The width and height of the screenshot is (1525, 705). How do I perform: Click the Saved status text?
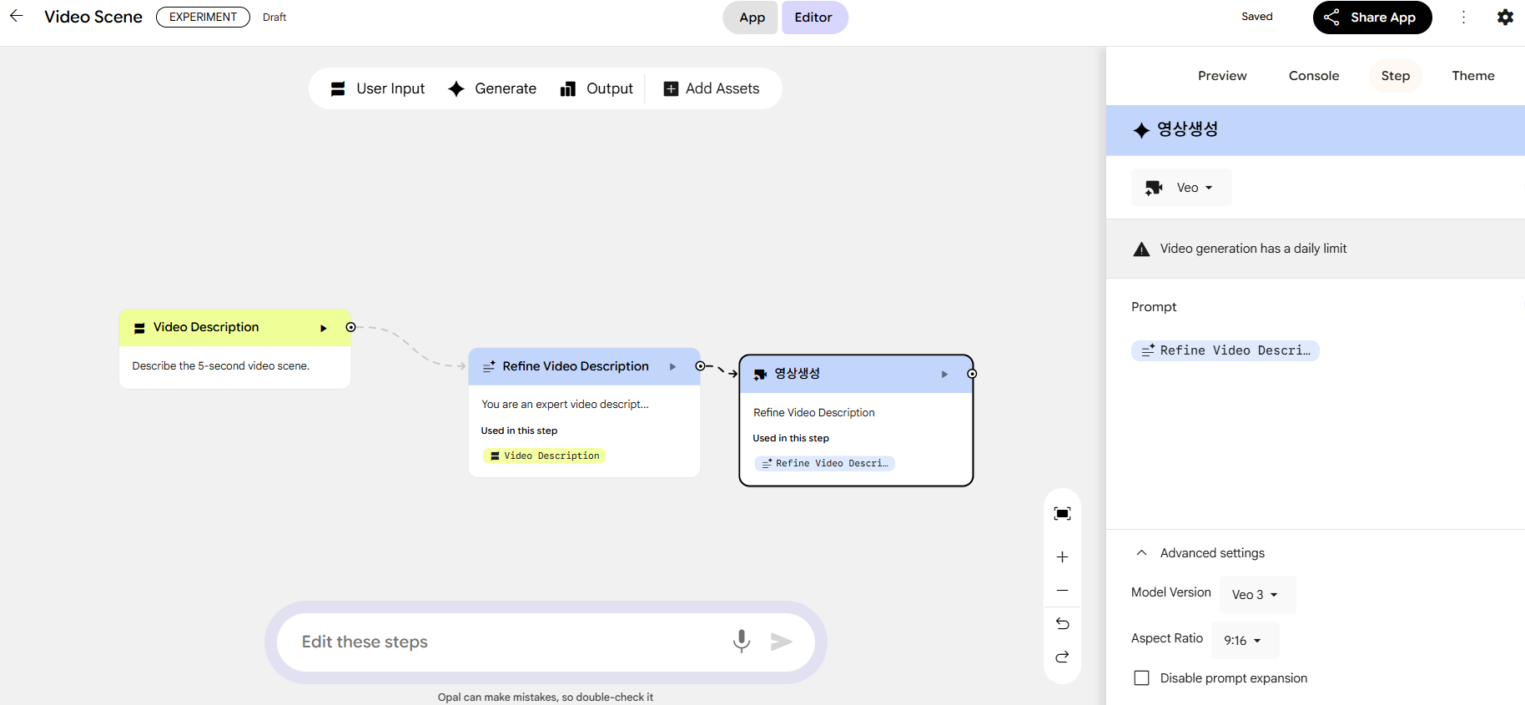pyautogui.click(x=1256, y=17)
